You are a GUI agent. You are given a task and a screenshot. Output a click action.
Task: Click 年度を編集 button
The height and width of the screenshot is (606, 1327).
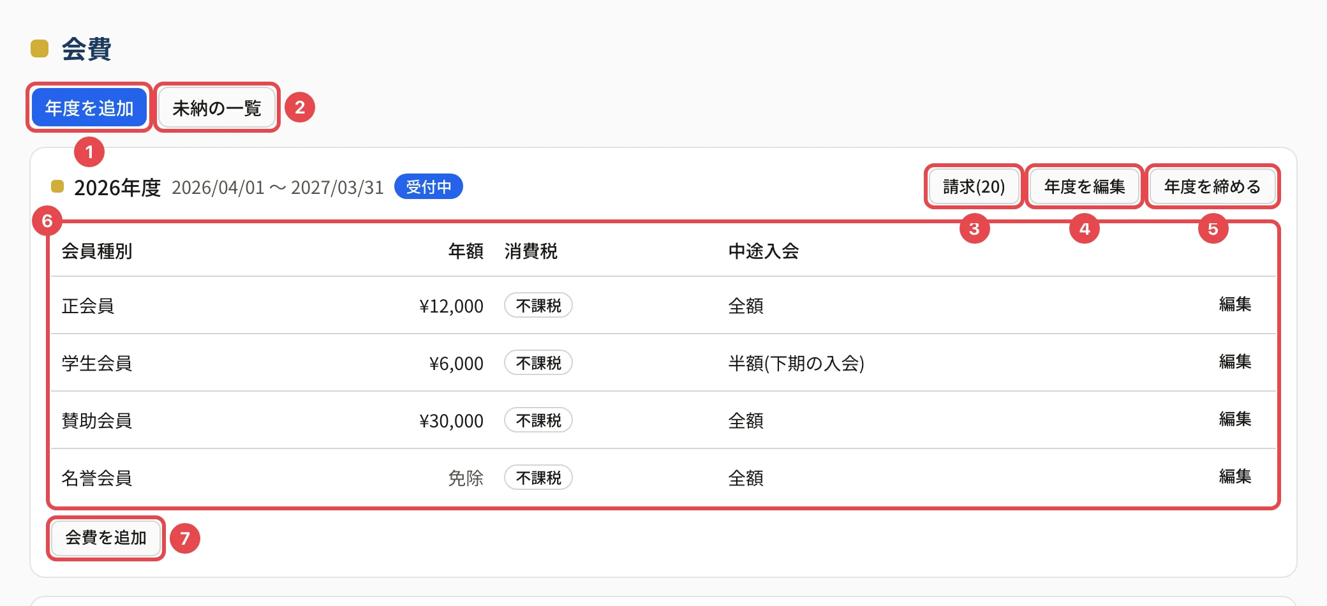(x=1085, y=186)
